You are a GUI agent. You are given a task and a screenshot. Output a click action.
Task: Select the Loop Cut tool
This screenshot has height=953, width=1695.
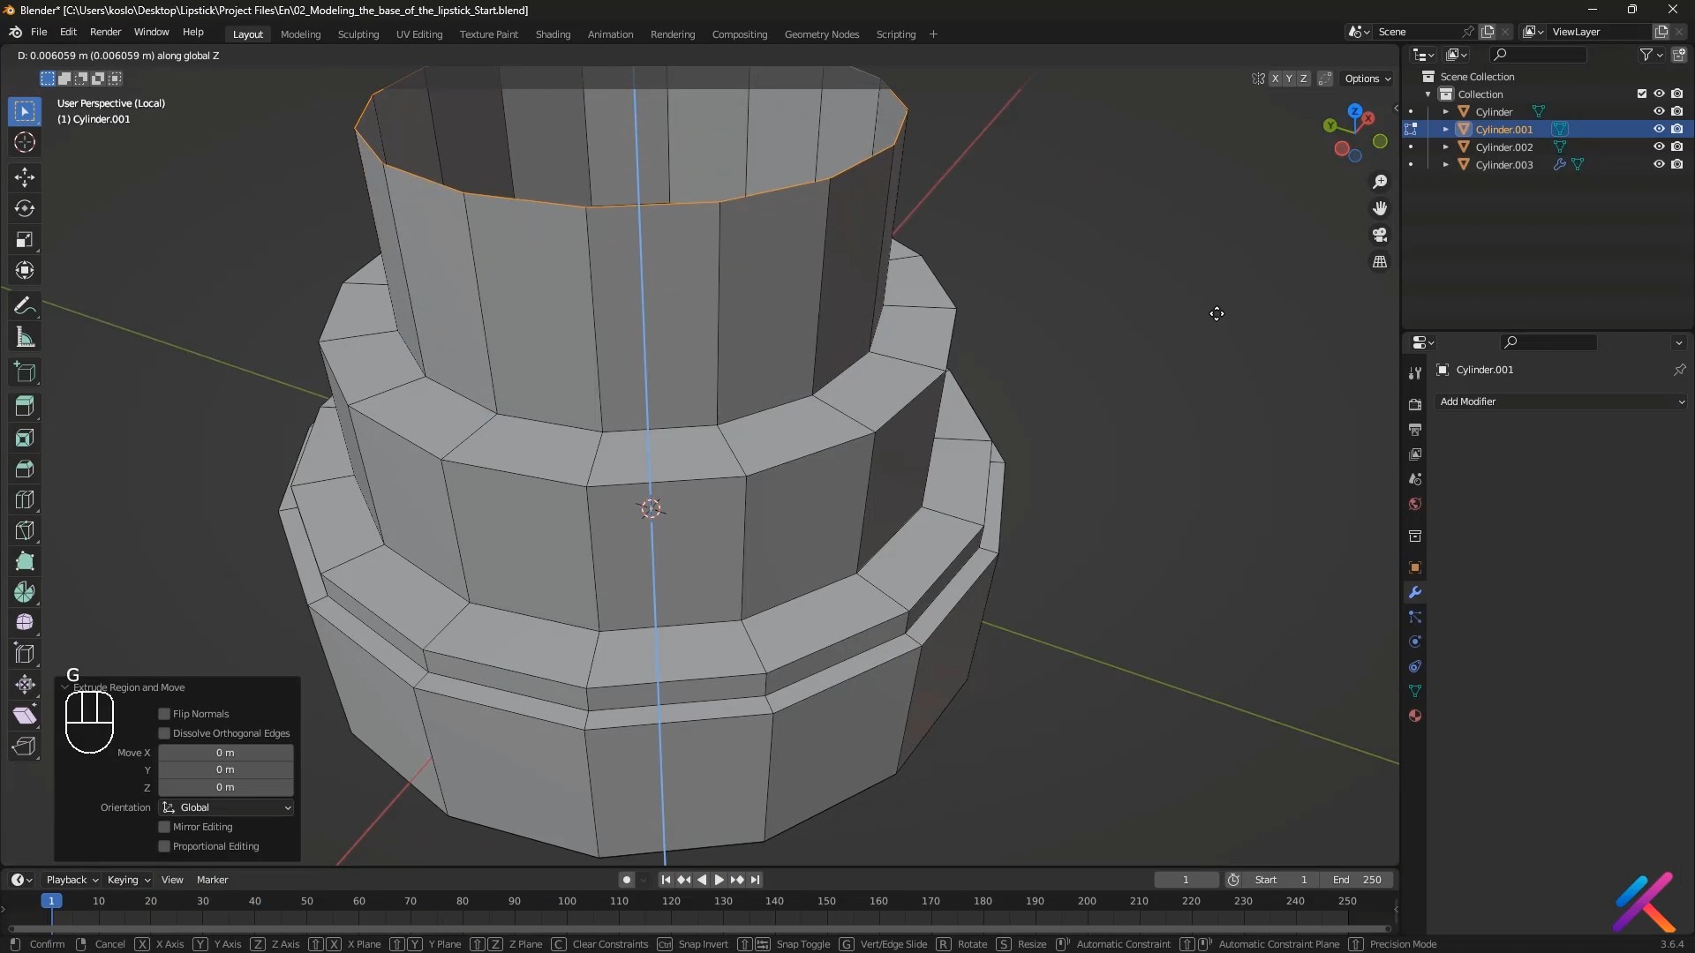coord(25,499)
